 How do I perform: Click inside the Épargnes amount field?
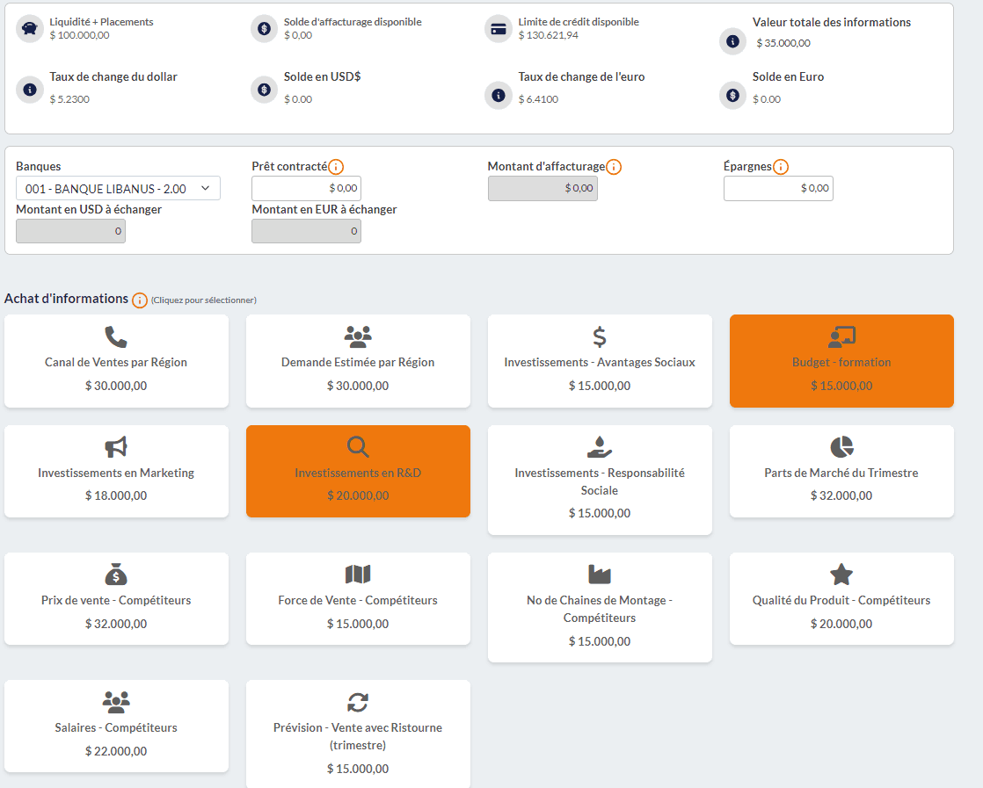778,188
